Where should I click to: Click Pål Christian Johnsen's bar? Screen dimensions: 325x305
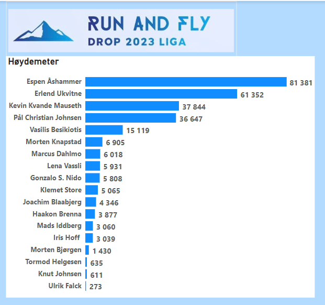click(130, 118)
